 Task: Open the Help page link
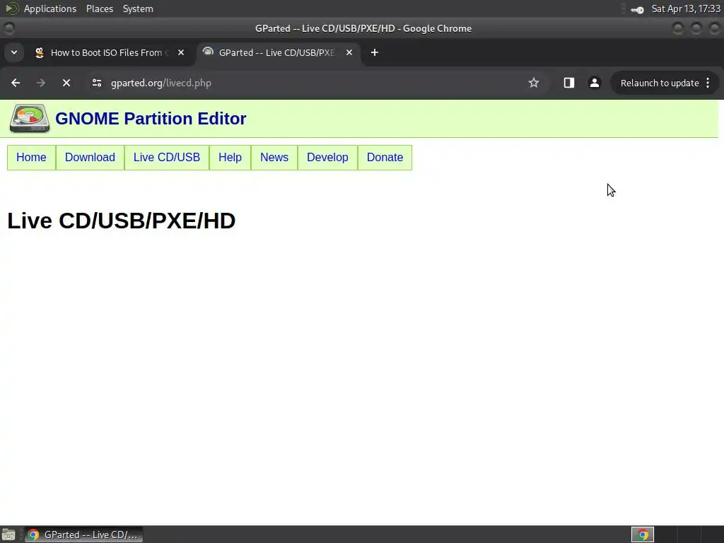pos(230,158)
